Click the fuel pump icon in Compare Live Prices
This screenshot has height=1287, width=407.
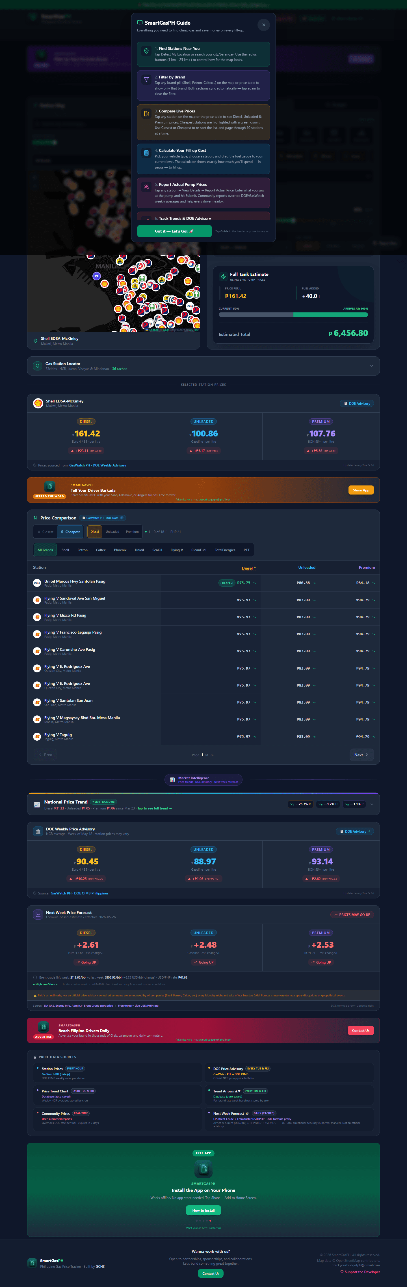click(x=146, y=114)
